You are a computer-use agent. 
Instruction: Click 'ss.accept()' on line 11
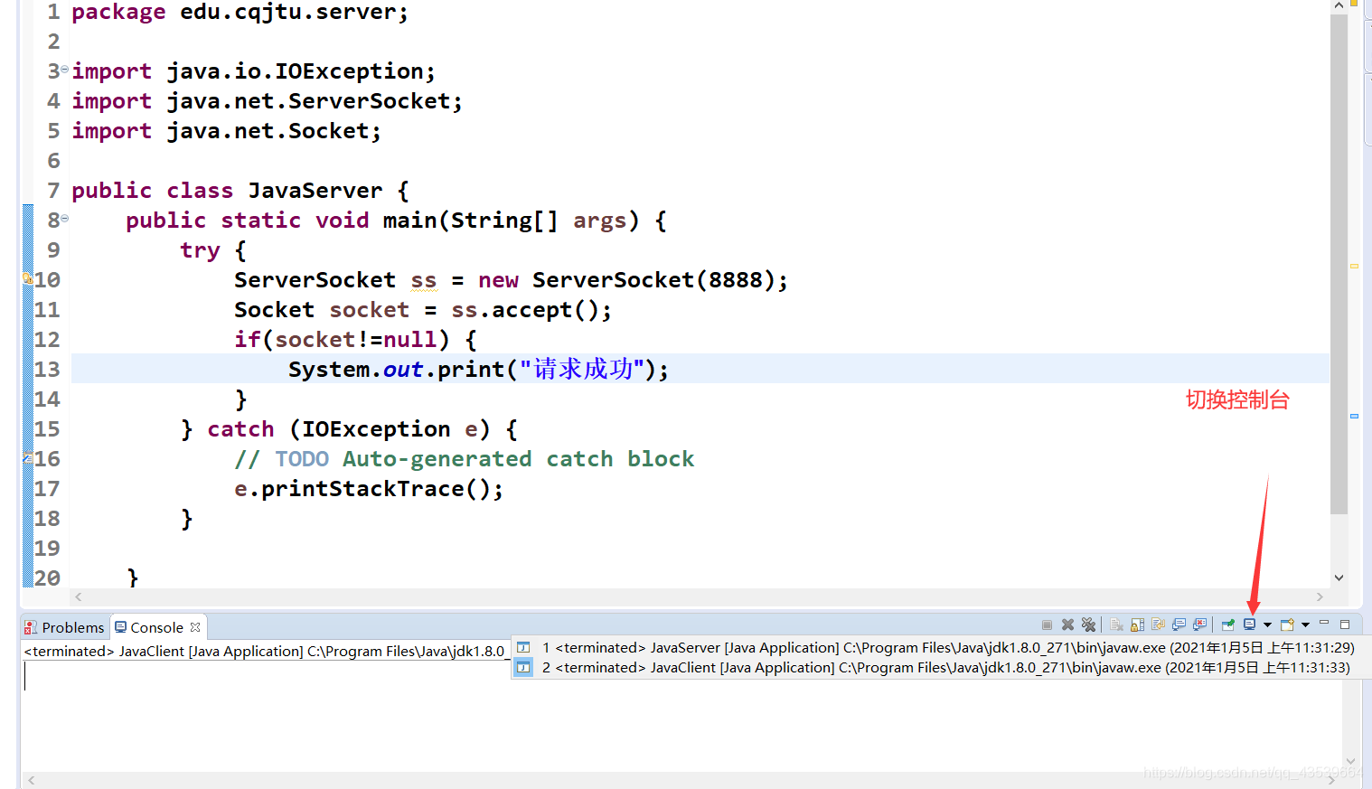coord(525,310)
